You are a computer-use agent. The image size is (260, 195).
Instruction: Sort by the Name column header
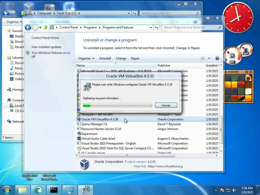tap(116, 65)
